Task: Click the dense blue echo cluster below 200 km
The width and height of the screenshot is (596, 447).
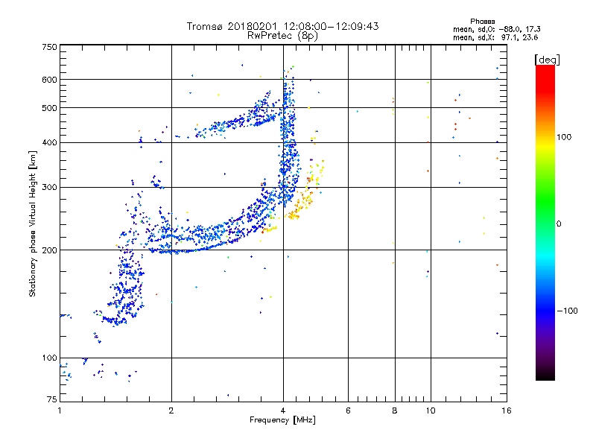Action: 127,285
